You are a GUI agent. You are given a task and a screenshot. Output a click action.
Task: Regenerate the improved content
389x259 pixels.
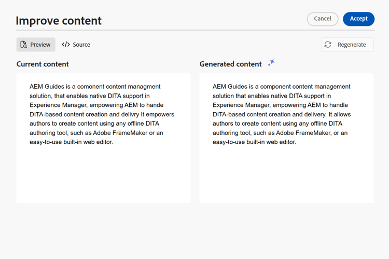(x=347, y=45)
